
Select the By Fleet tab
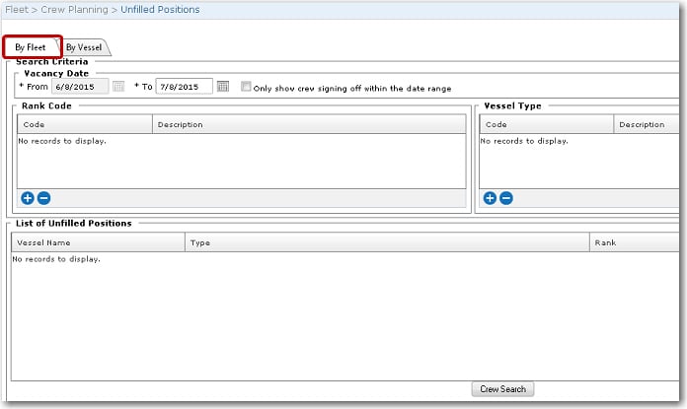[31, 47]
